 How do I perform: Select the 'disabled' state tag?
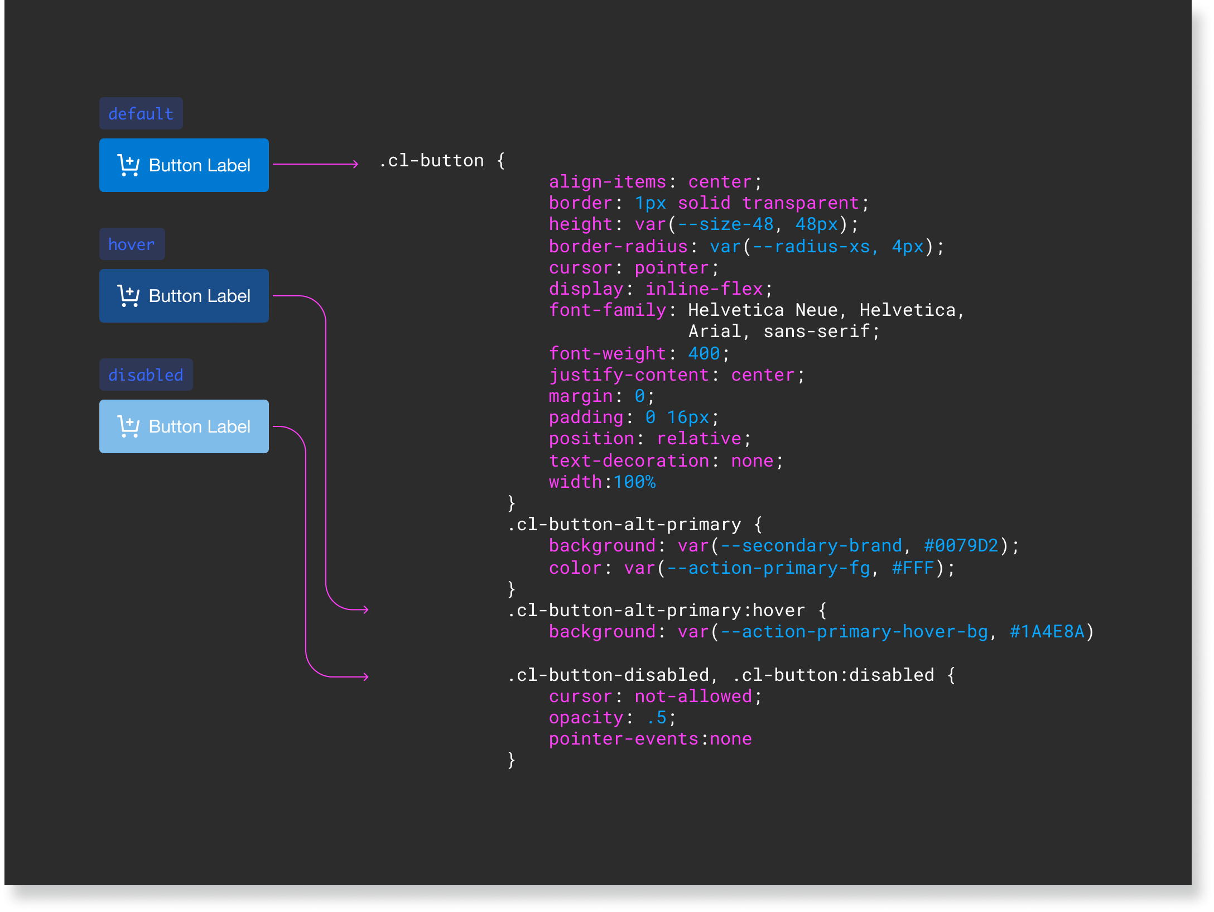click(x=146, y=375)
